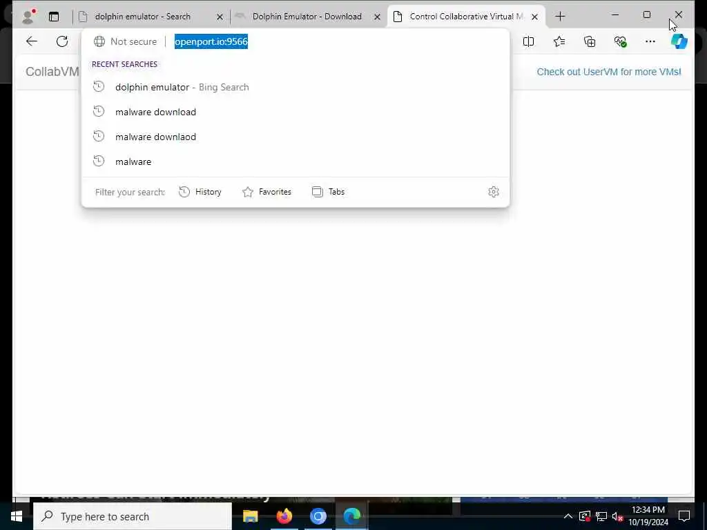Open the clock showing 12:34 PM
Image resolution: width=707 pixels, height=530 pixels.
coord(648,516)
